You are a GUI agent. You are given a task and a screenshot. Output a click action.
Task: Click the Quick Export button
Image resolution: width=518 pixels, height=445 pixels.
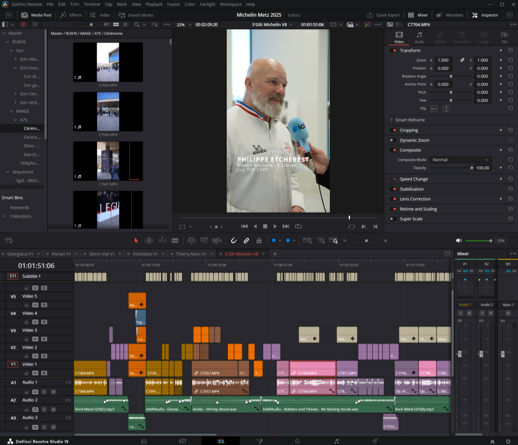pyautogui.click(x=383, y=15)
